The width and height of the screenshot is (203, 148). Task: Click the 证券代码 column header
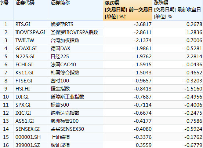pyautogui.click(x=31, y=10)
